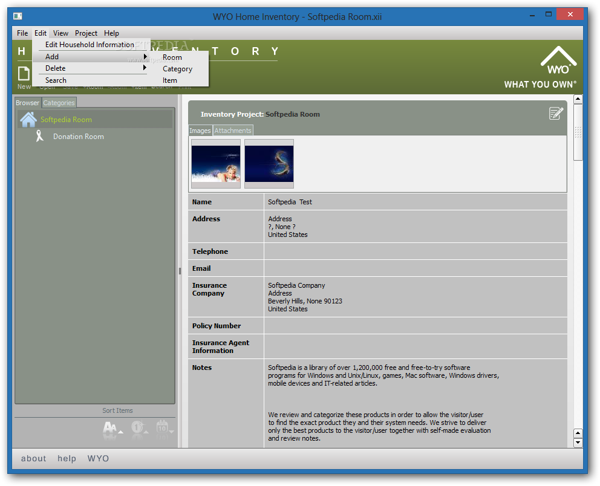Sort items by date calendar icon

[x=165, y=427]
